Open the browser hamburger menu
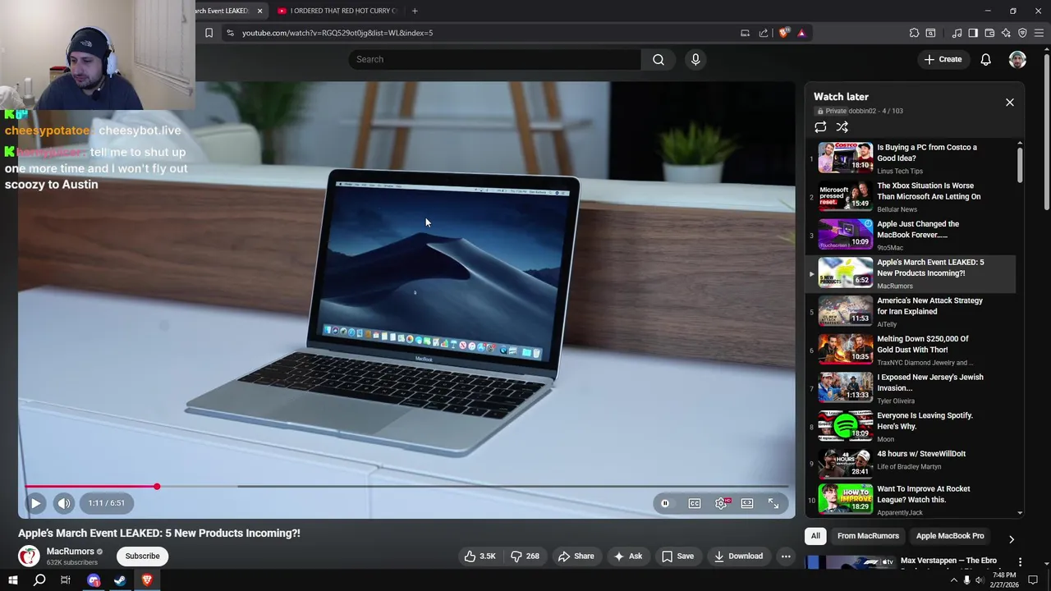Screen dimensions: 1051x591 [x=1039, y=33]
